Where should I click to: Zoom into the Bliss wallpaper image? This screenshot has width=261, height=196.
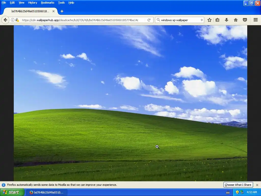coord(130,103)
